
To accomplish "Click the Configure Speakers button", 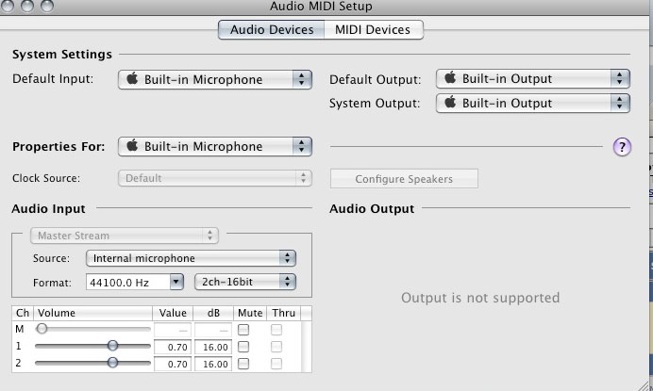I will pos(404,179).
